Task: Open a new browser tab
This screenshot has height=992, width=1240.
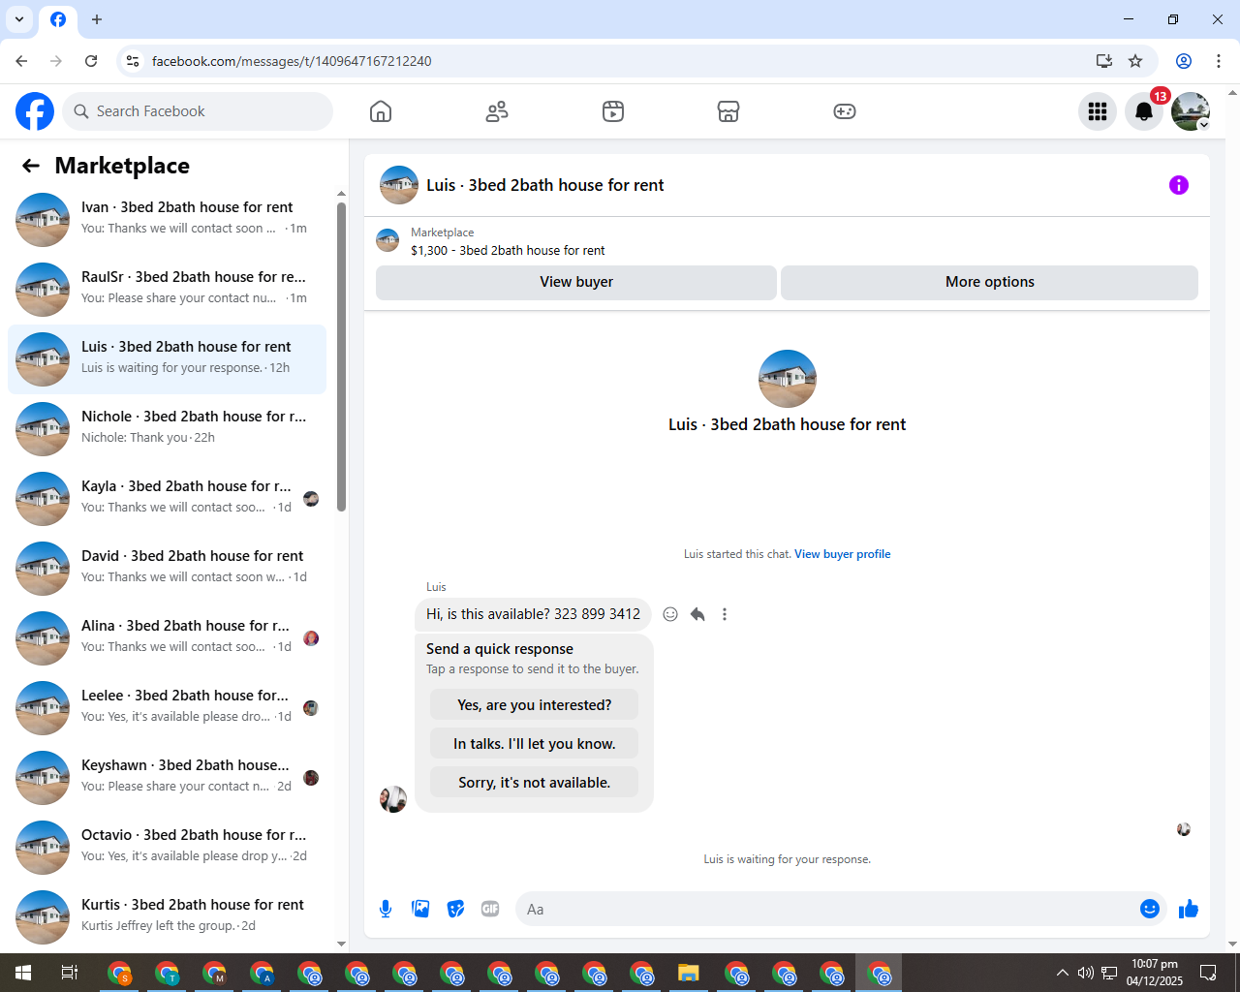Action: 97,19
